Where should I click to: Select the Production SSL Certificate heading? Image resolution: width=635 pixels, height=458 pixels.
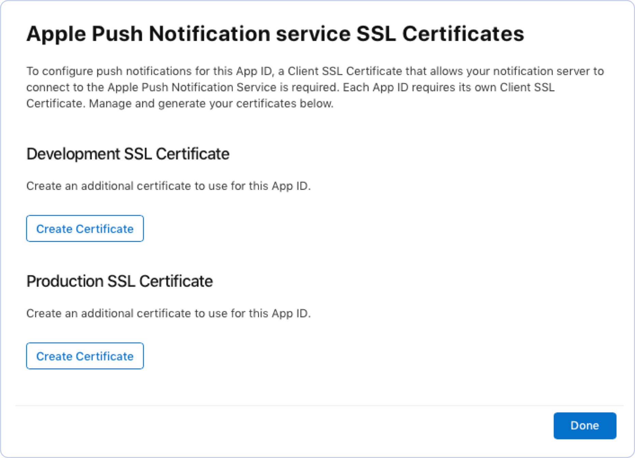(x=120, y=281)
